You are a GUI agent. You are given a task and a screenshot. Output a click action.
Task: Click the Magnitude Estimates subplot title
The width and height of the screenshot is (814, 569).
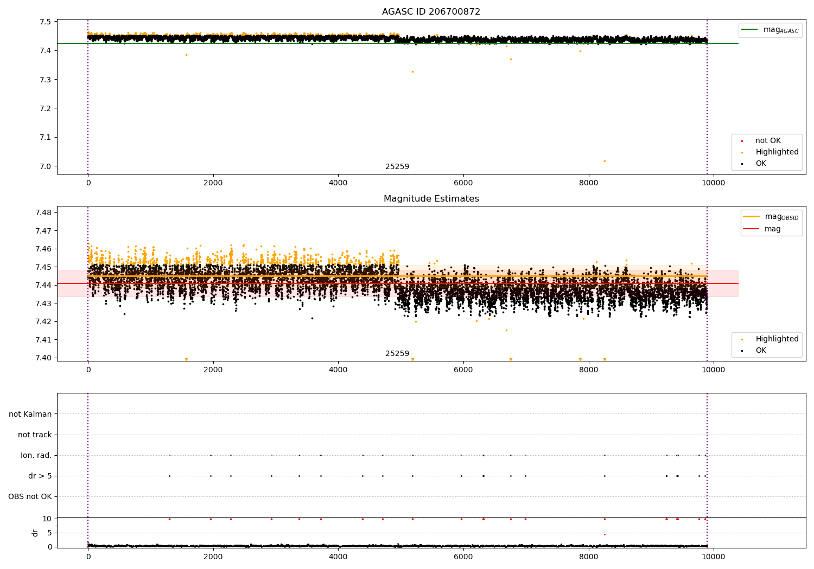tap(431, 199)
